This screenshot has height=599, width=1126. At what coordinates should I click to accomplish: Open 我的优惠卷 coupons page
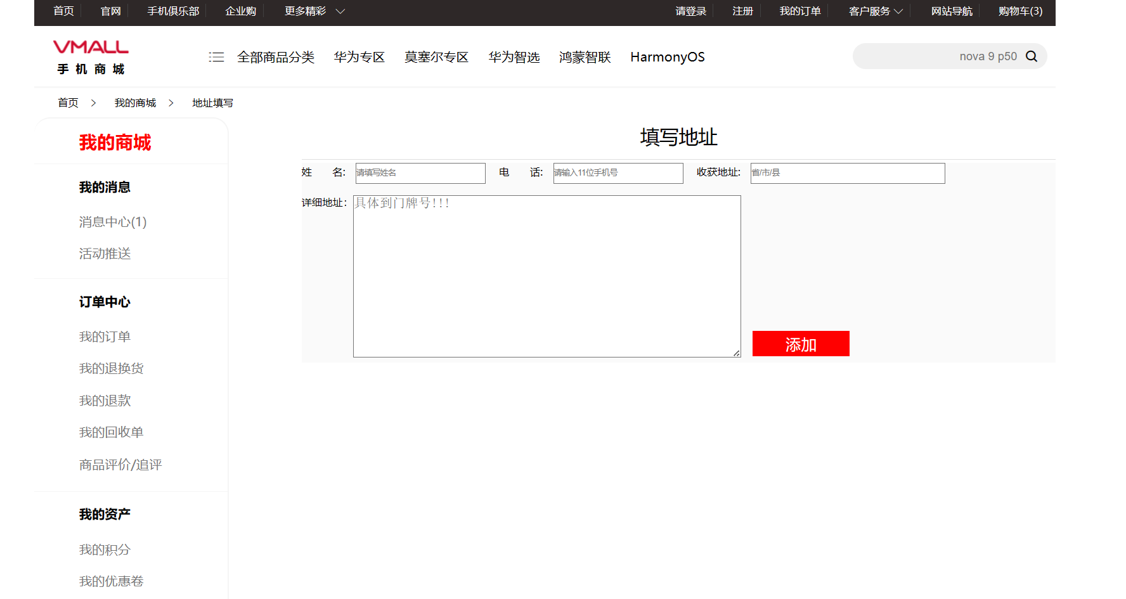click(111, 581)
